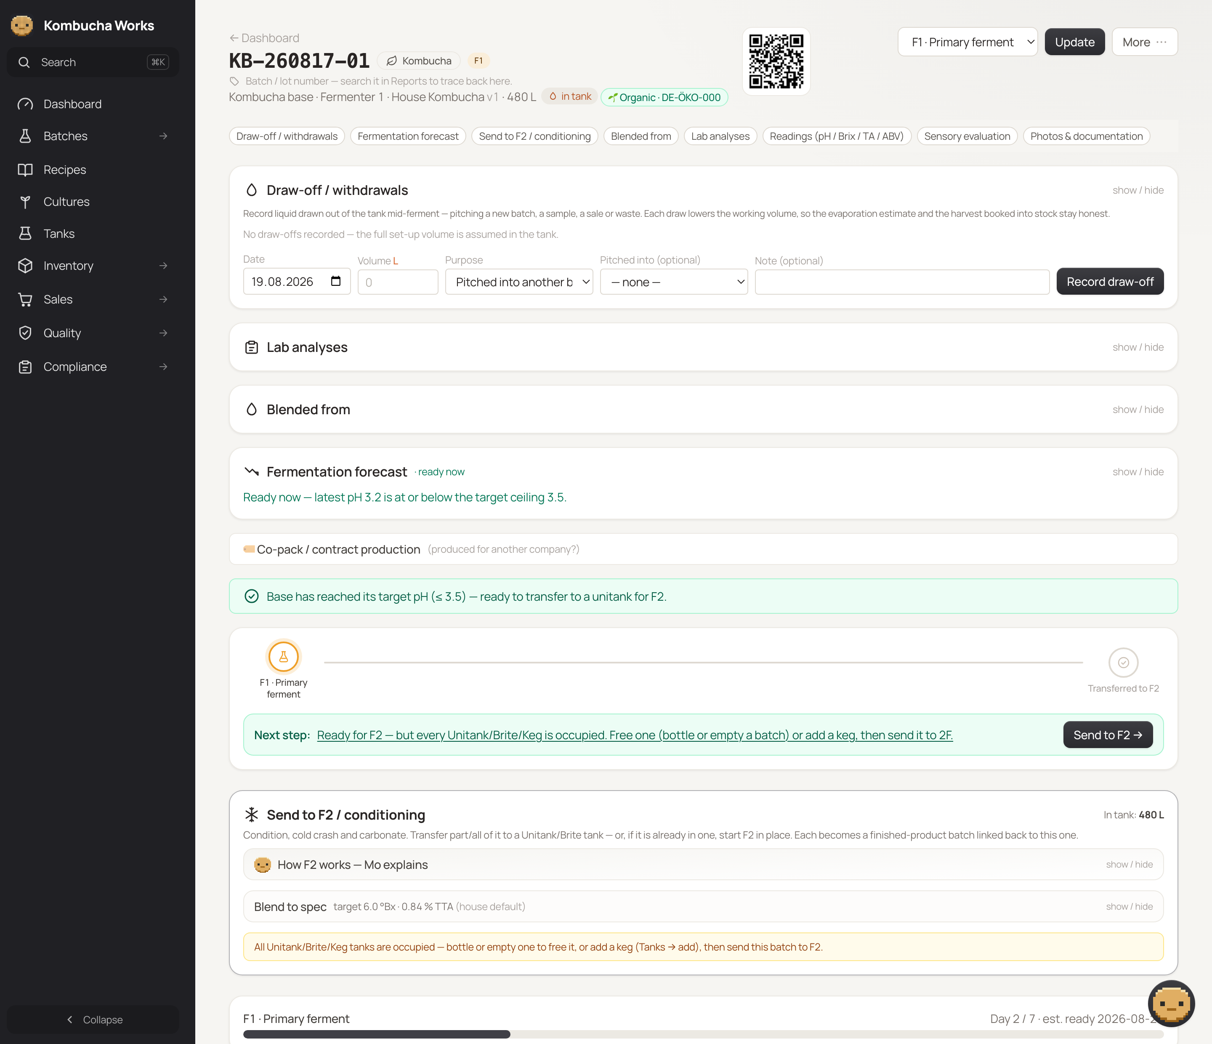The width and height of the screenshot is (1212, 1044).
Task: Open the Purpose dropdown
Action: coord(519,282)
